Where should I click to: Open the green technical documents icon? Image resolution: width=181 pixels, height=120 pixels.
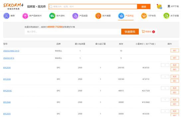coord(52,16)
